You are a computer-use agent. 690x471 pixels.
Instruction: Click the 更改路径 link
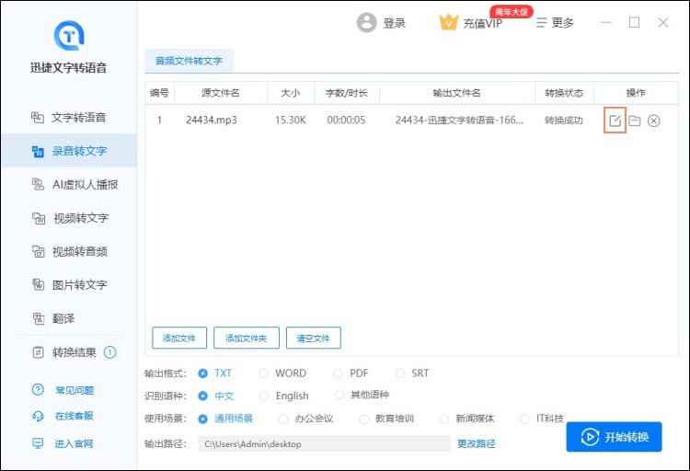(x=477, y=443)
